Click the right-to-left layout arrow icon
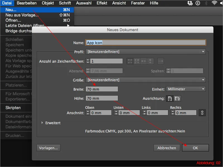Screen dimensions: 223x167 tap(161, 61)
